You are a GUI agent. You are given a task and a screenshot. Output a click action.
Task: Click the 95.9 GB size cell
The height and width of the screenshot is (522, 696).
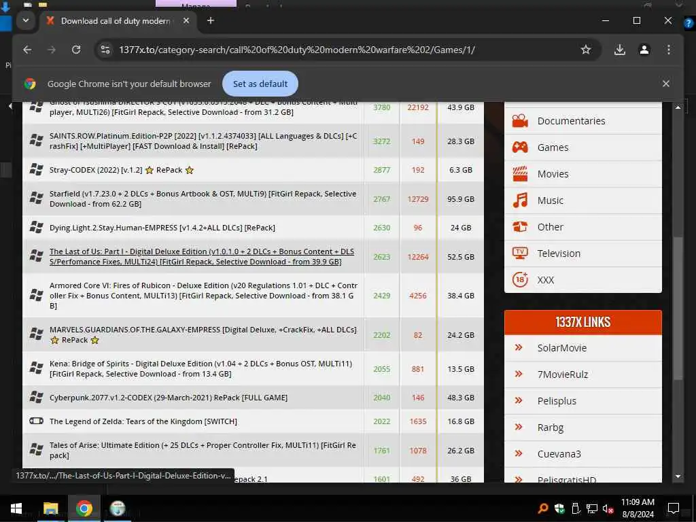tap(461, 199)
